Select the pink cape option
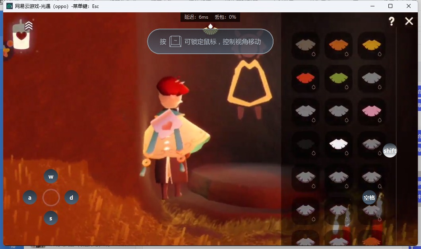The image size is (421, 249). pyautogui.click(x=371, y=111)
